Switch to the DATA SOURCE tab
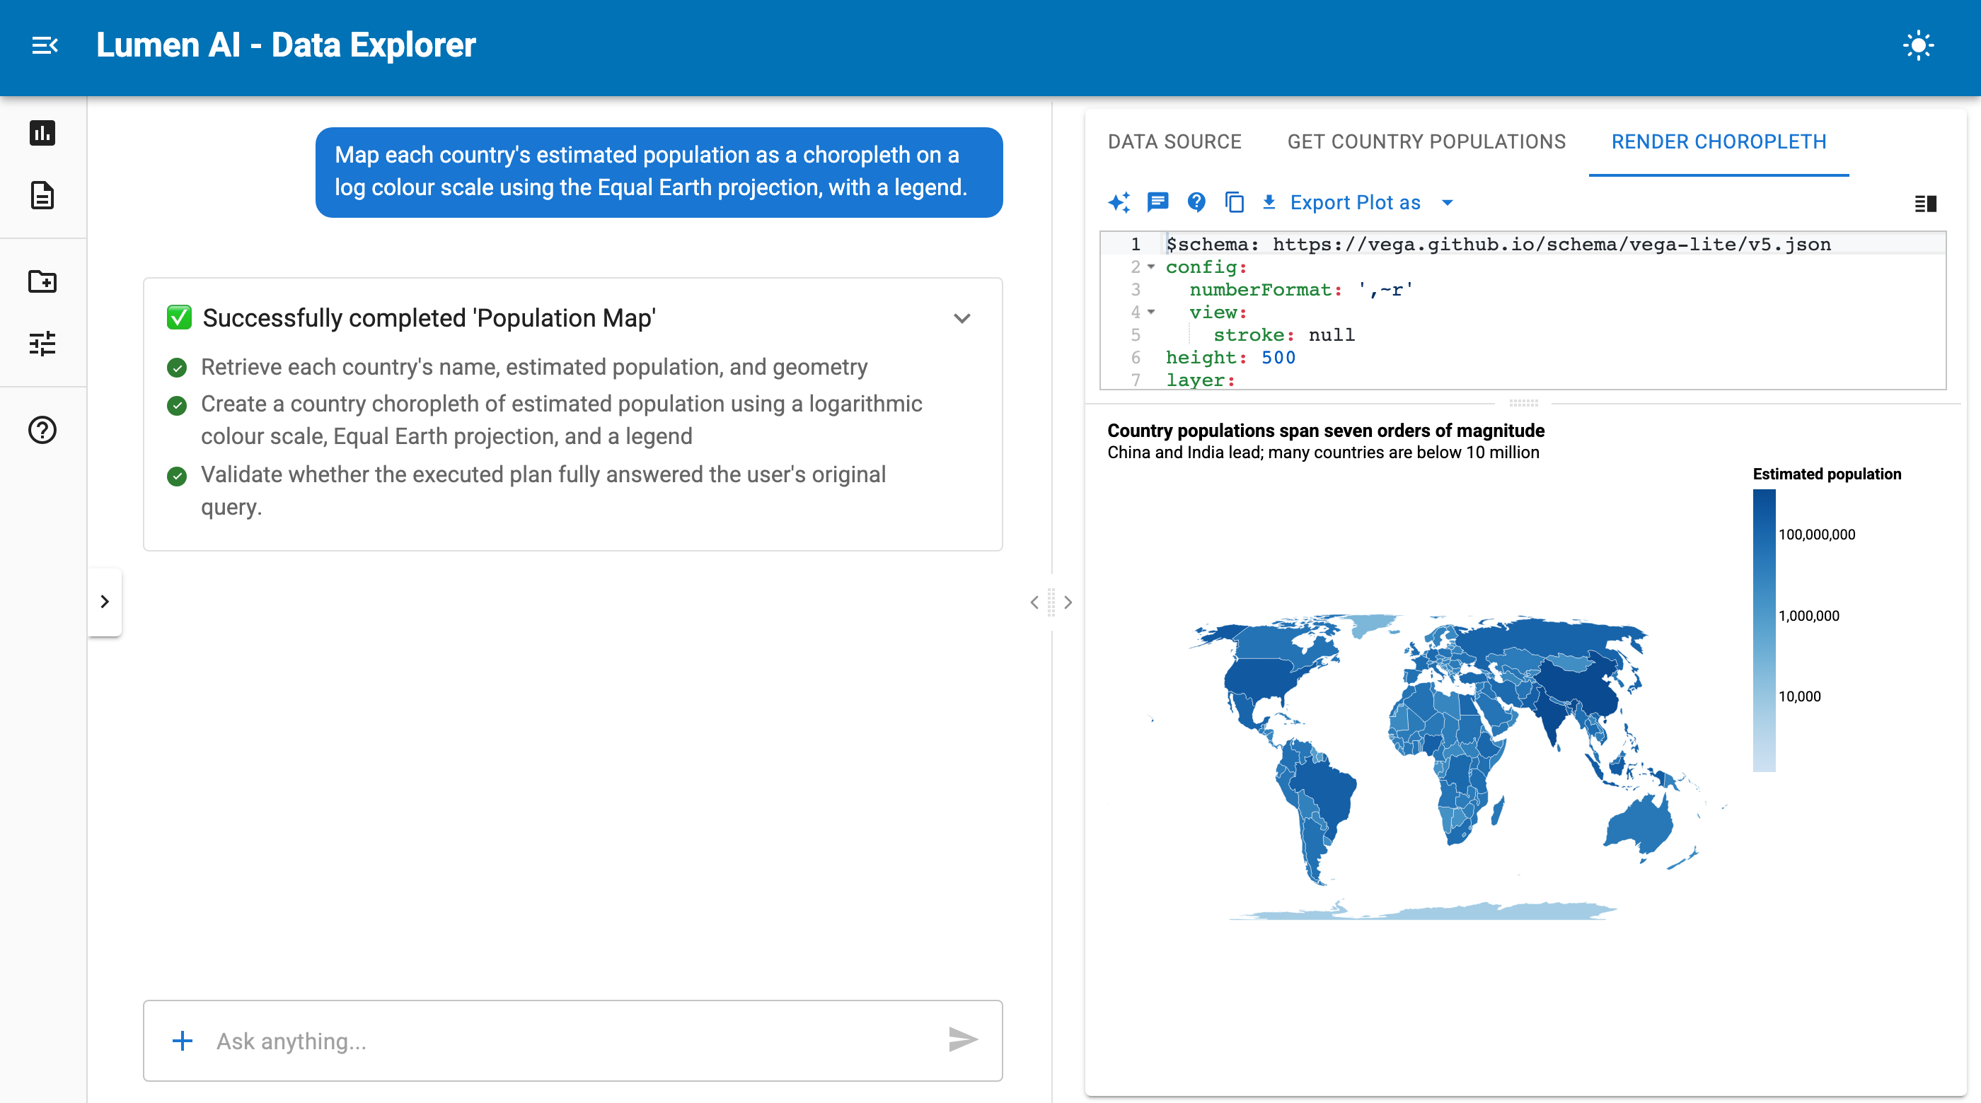 pos(1174,141)
